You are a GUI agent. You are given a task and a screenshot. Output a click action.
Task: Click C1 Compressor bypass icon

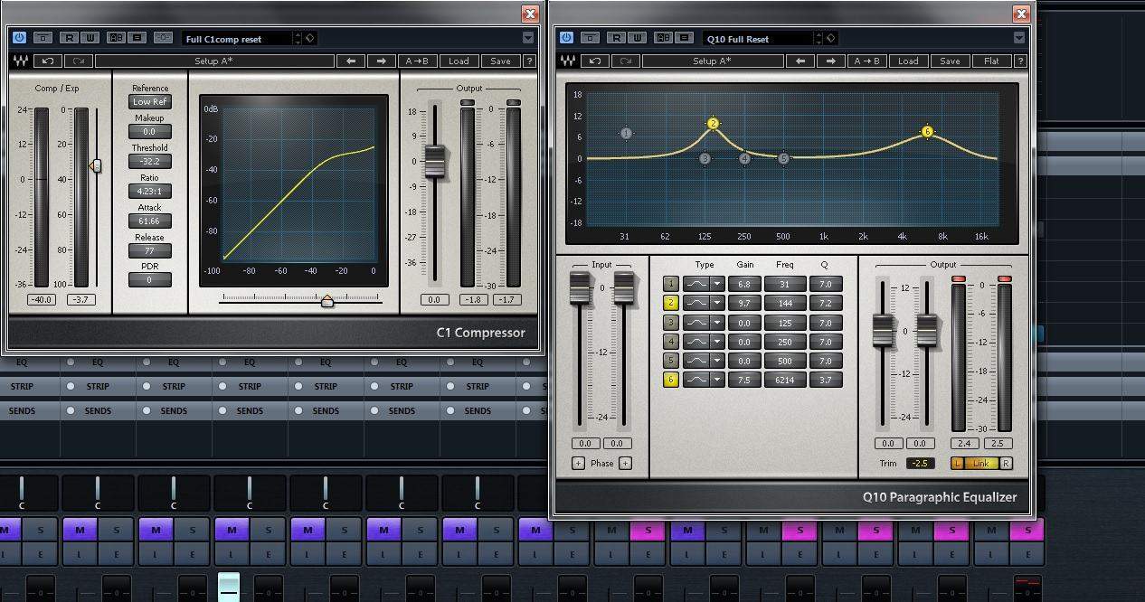click(x=42, y=38)
